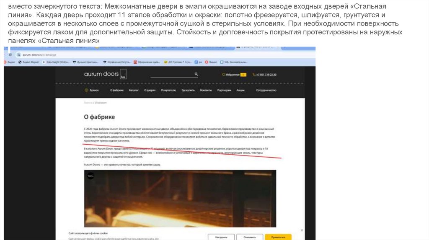Close the cookie banner with the X
The image size is (429, 240).
[x=302, y=230]
